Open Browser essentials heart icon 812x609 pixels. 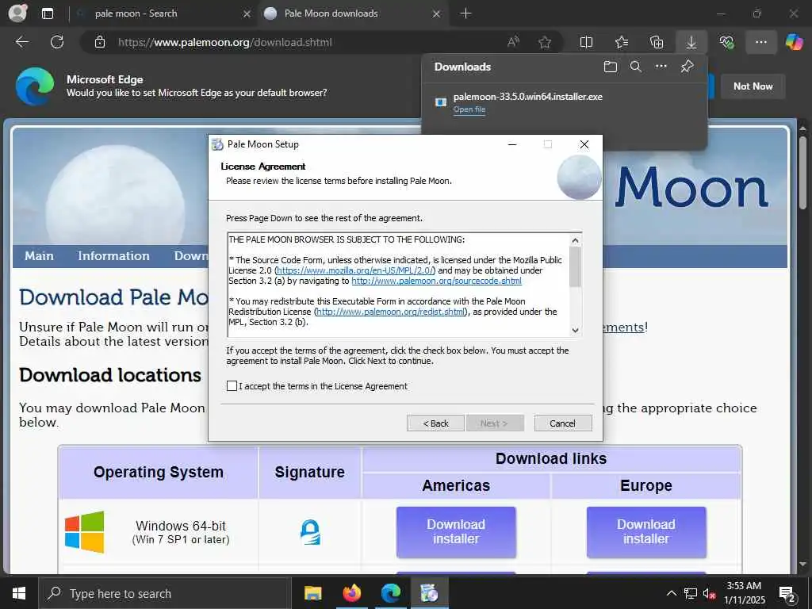(726, 42)
